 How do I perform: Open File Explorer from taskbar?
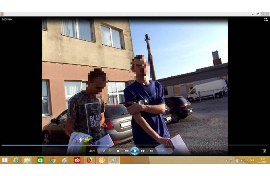click(27, 160)
